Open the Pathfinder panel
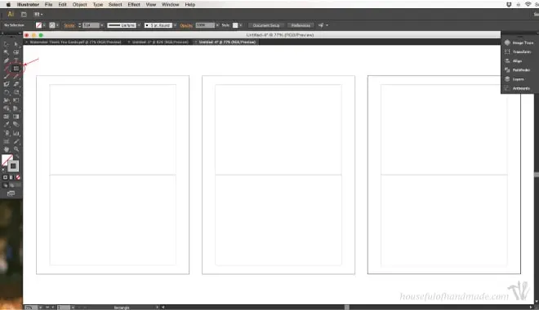This screenshot has height=310, width=539. click(518, 70)
